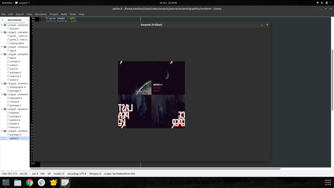Viewport: 334px width, 188px height.
Task: Open scene.d in the sidebar
Action: click(14, 80)
